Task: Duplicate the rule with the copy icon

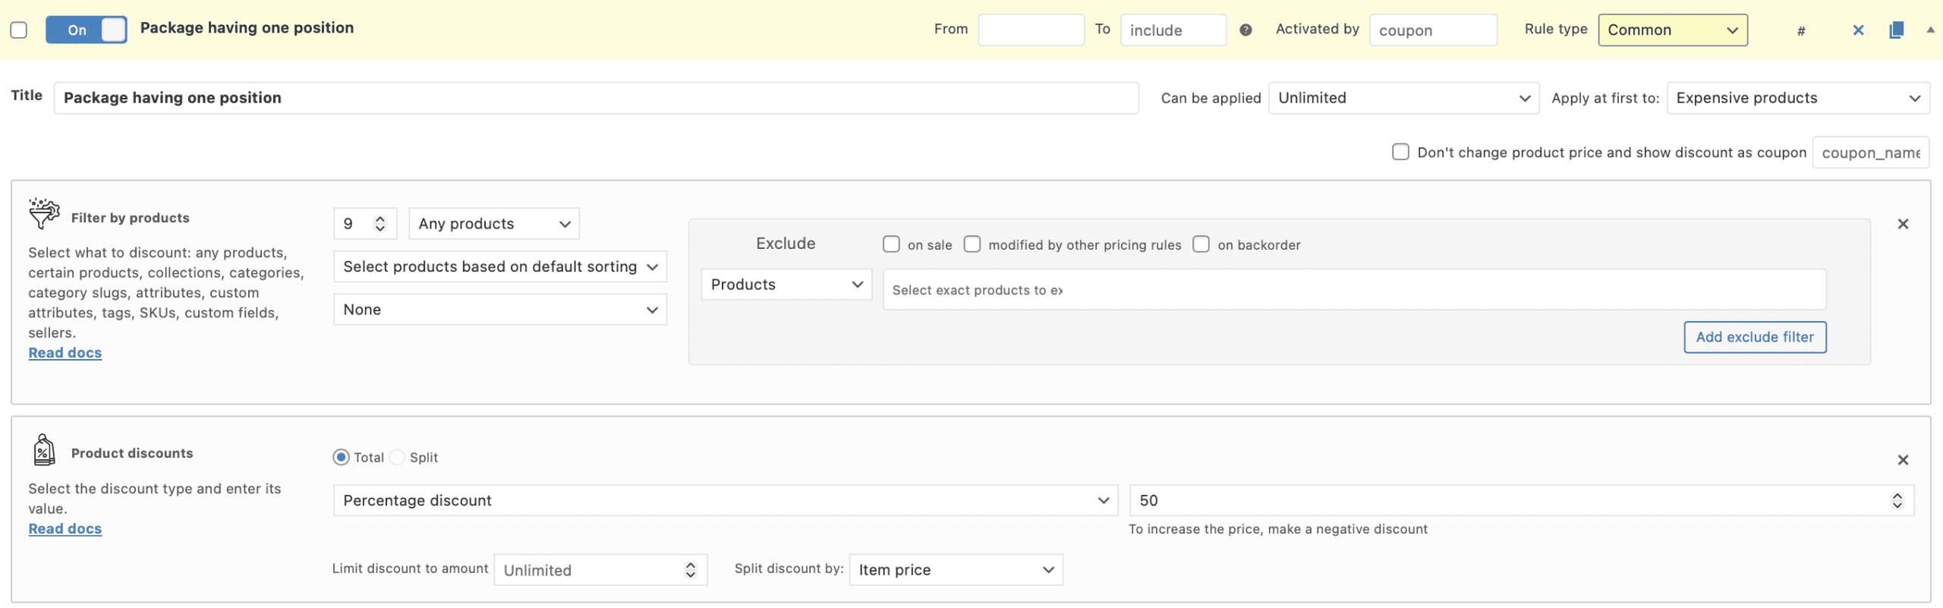Action: (1896, 30)
